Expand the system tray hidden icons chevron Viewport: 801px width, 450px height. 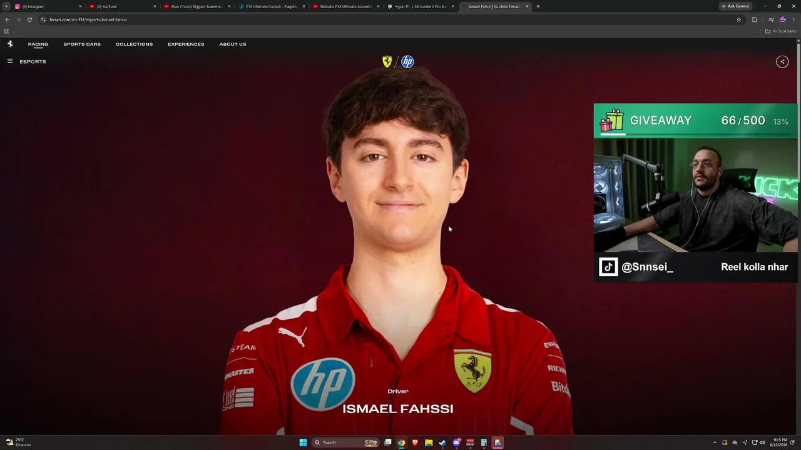(715, 442)
